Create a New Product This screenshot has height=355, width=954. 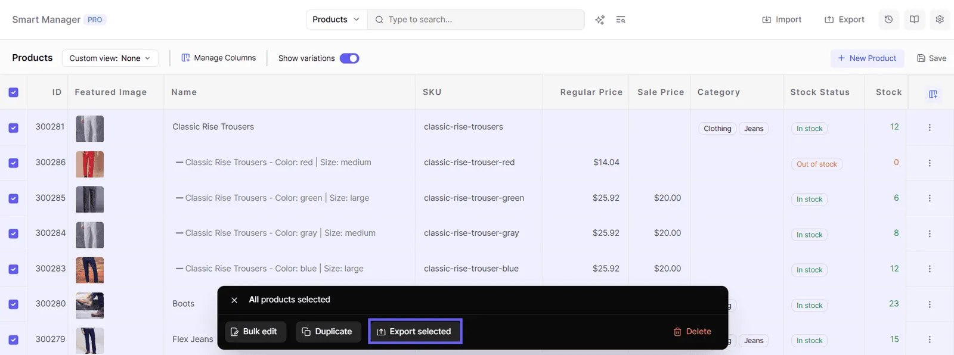867,58
